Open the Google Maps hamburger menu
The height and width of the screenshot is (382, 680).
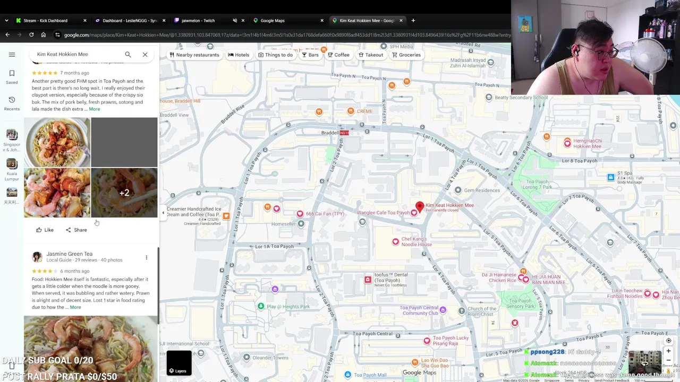tap(12, 54)
